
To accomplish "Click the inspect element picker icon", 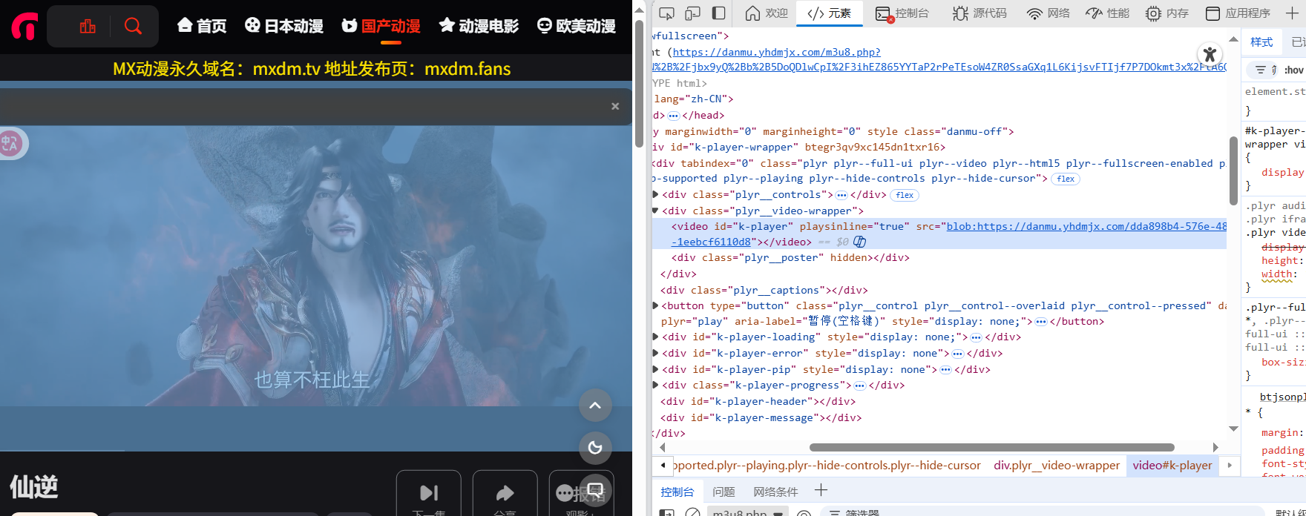I will pyautogui.click(x=666, y=13).
